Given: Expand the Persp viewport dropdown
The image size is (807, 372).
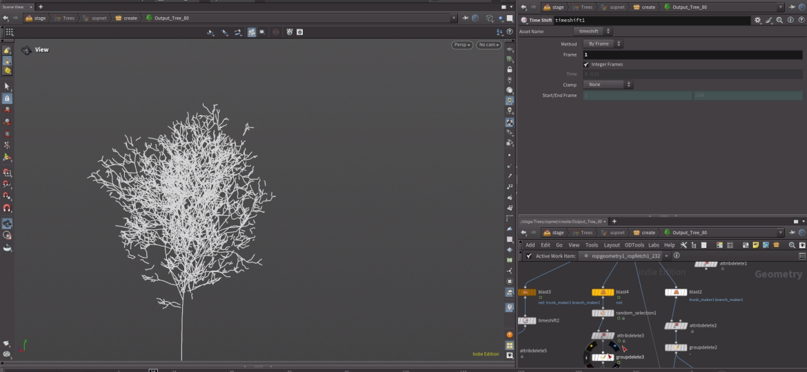Looking at the screenshot, I should (462, 45).
